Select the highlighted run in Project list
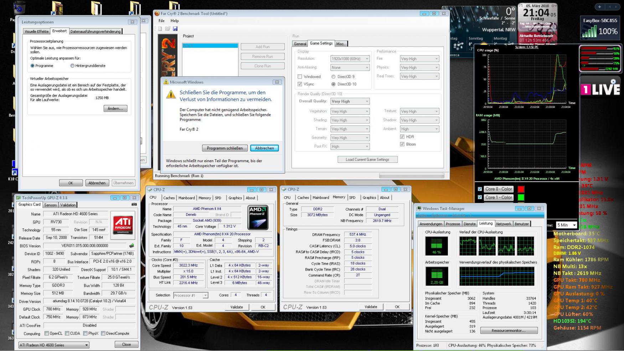This screenshot has height=351, width=624. (x=210, y=46)
